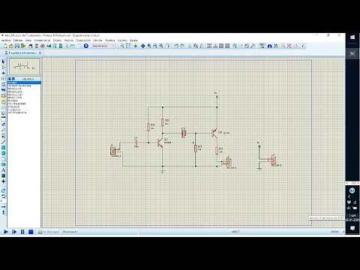This screenshot has width=360, height=270.
Task: Open the Ayuda menu
Action: (133, 40)
